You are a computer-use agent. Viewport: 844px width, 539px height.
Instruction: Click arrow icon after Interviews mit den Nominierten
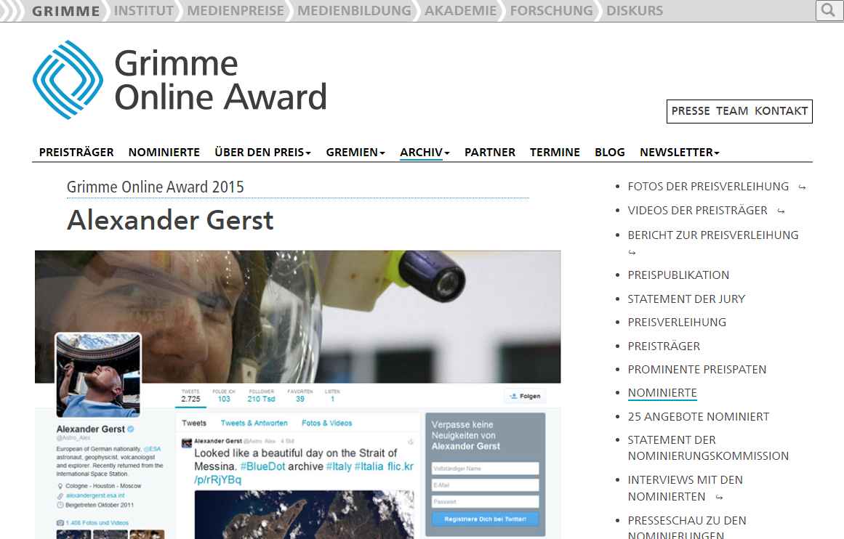[x=719, y=498]
